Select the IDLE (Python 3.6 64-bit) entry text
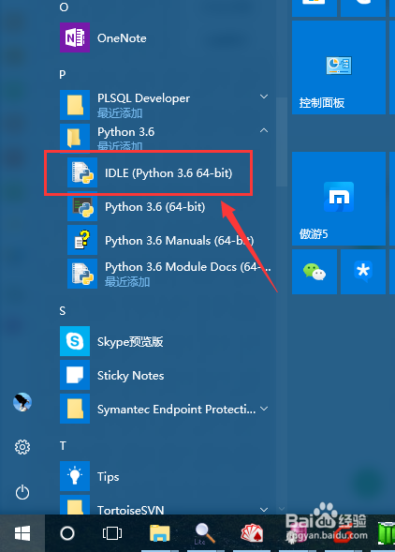 pyautogui.click(x=168, y=172)
